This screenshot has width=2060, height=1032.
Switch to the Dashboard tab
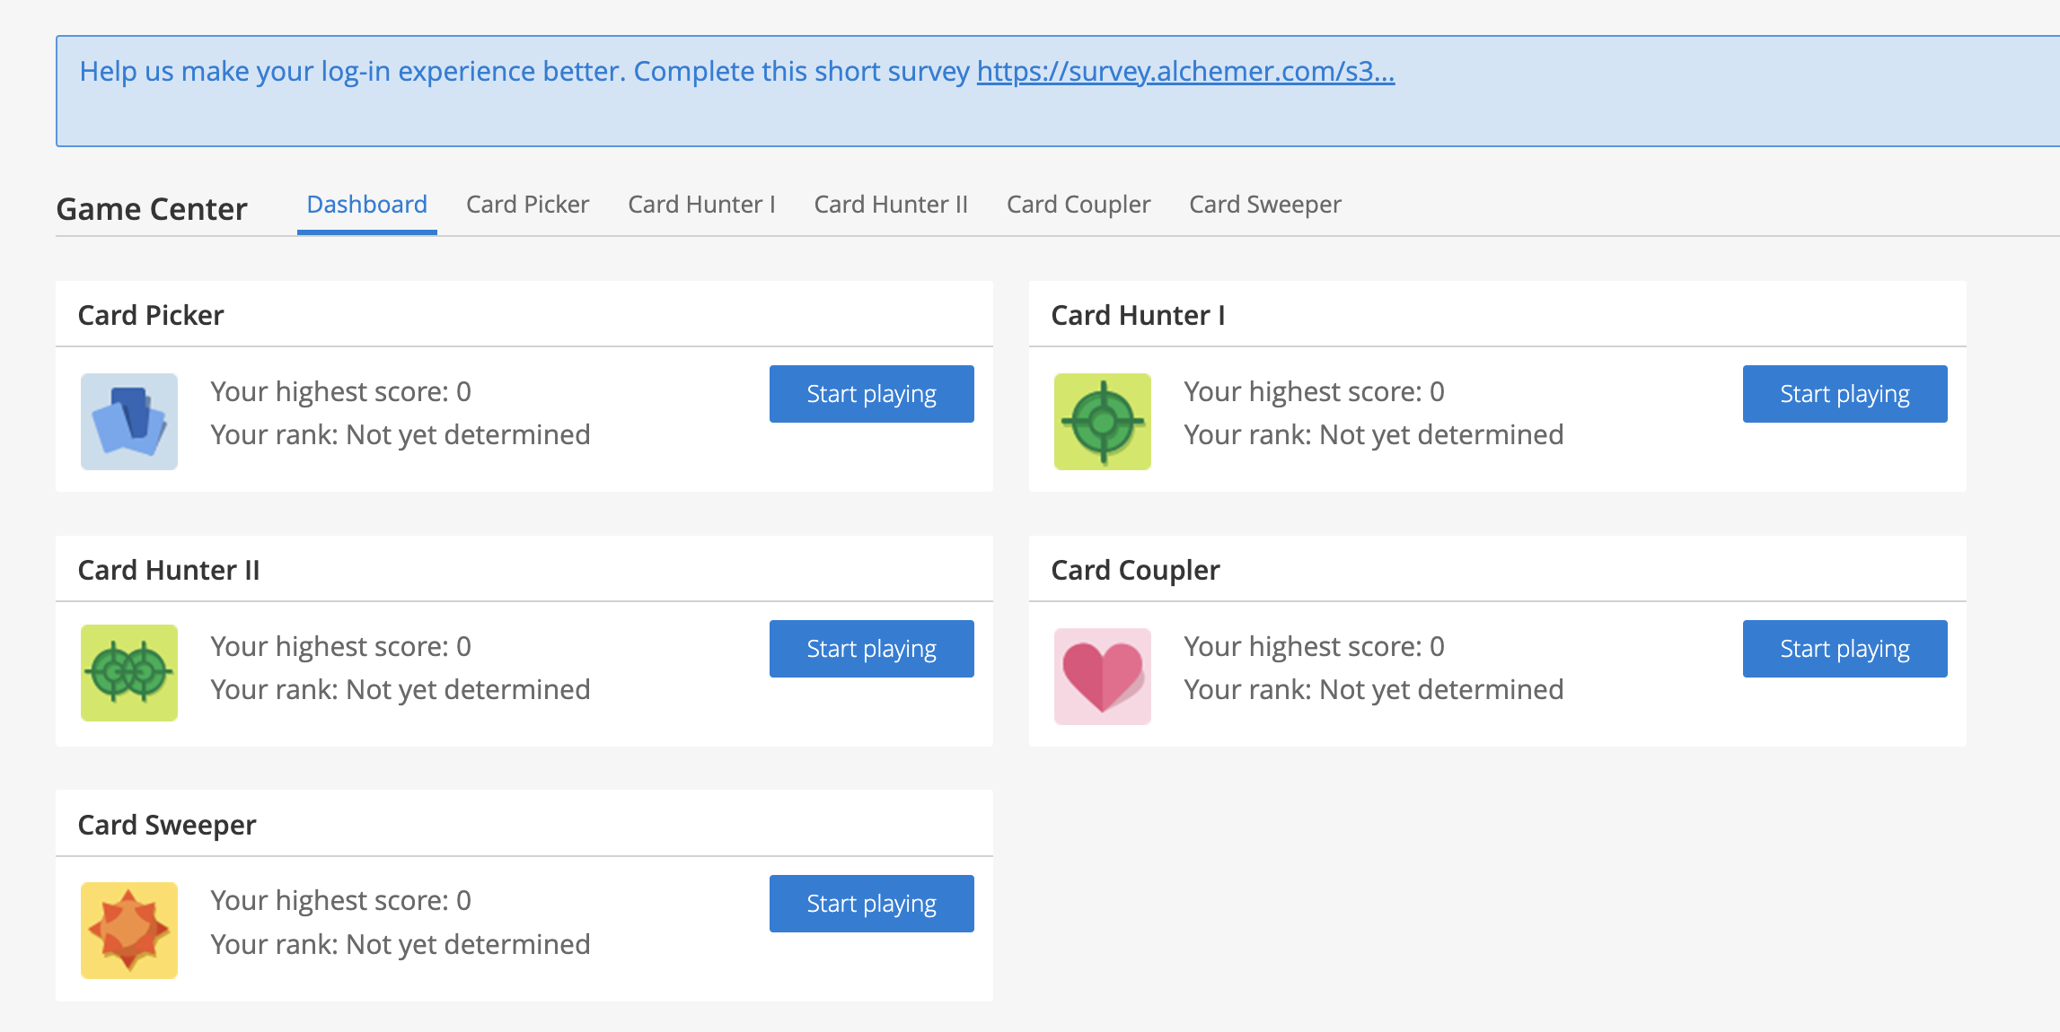366,205
